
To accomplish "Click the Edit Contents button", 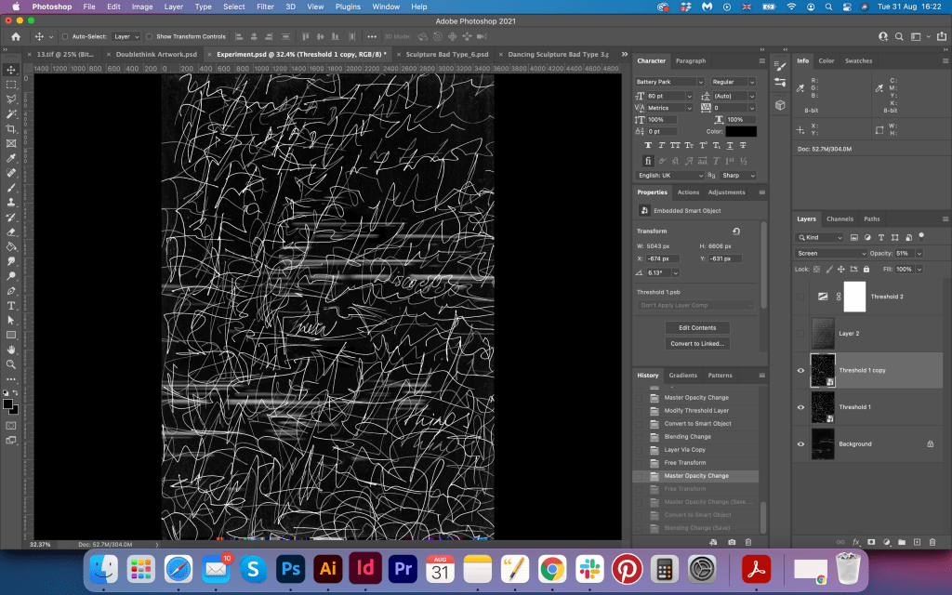I will [696, 328].
